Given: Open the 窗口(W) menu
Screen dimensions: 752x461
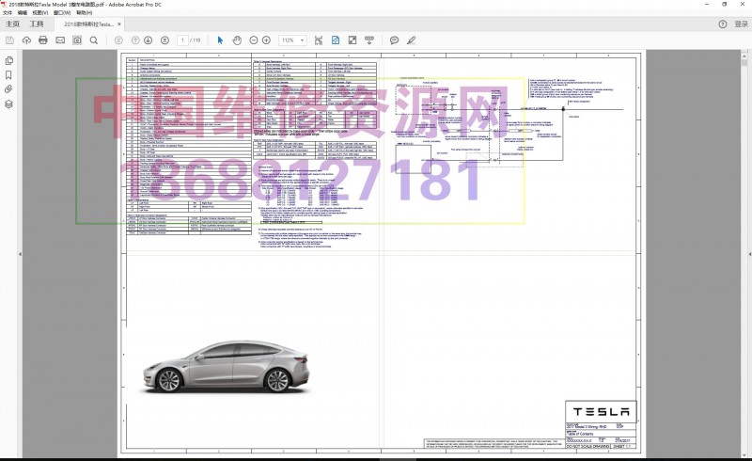Looking at the screenshot, I should click(x=62, y=12).
